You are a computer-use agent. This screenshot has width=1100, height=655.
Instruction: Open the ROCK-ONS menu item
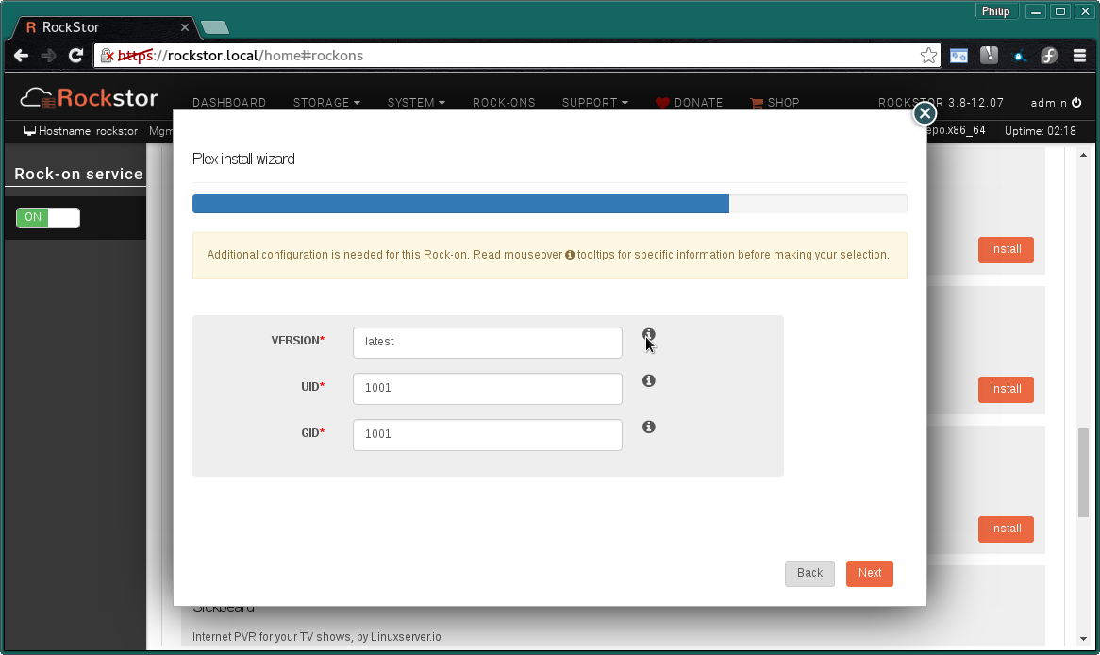(x=504, y=103)
